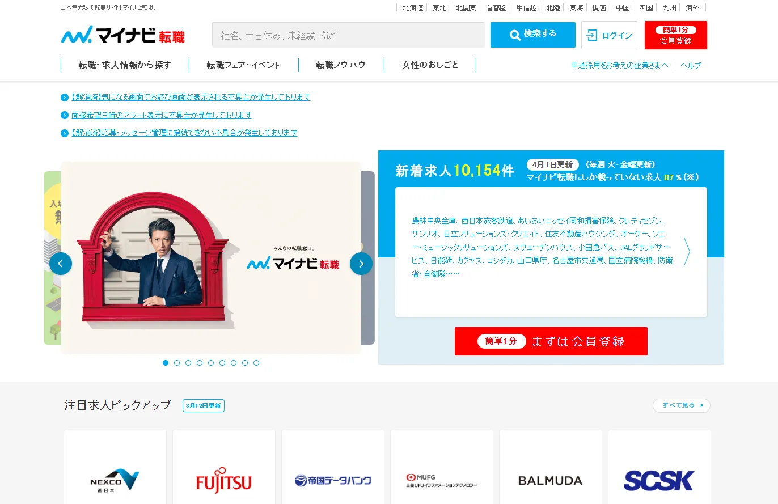Open the FUJITSU job card
Screen dimensions: 778x504
[224, 467]
